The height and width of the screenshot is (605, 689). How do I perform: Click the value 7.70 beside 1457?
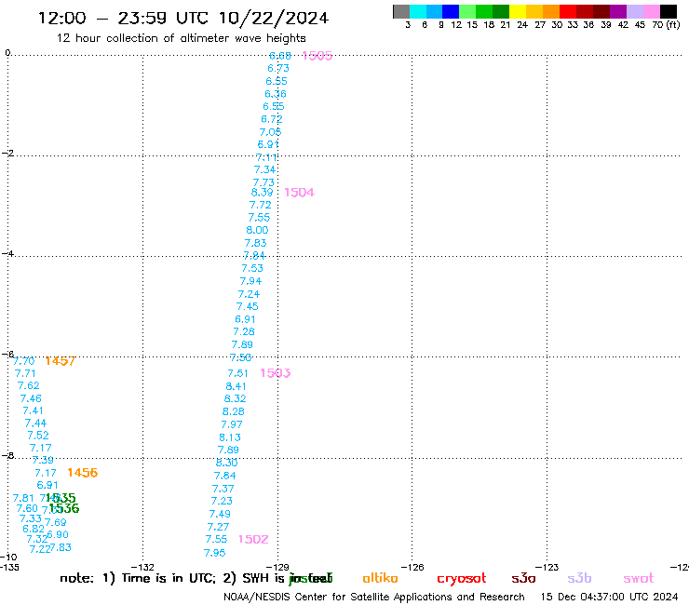(23, 361)
